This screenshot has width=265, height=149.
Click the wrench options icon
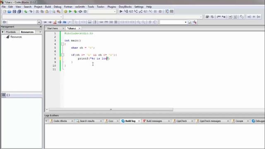195,22
